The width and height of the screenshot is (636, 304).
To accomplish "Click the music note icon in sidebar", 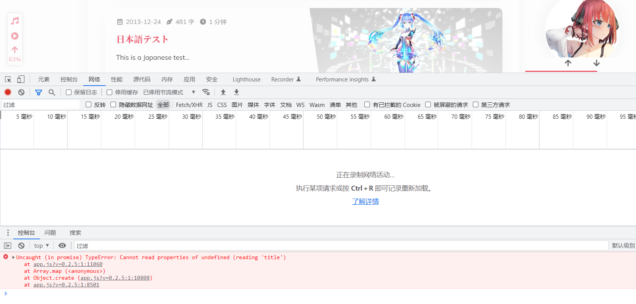I will coord(15,21).
